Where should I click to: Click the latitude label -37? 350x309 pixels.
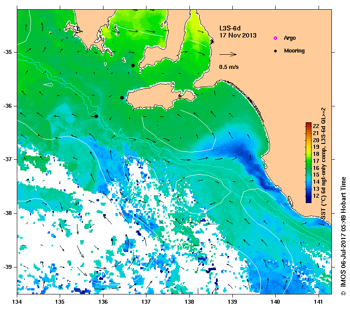[8, 159]
